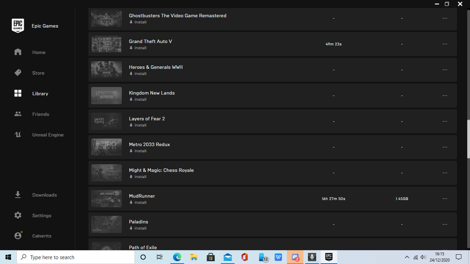Select the 'Metro 2033 Redux' title text
Screen dimensions: 470x264
[x=149, y=144]
